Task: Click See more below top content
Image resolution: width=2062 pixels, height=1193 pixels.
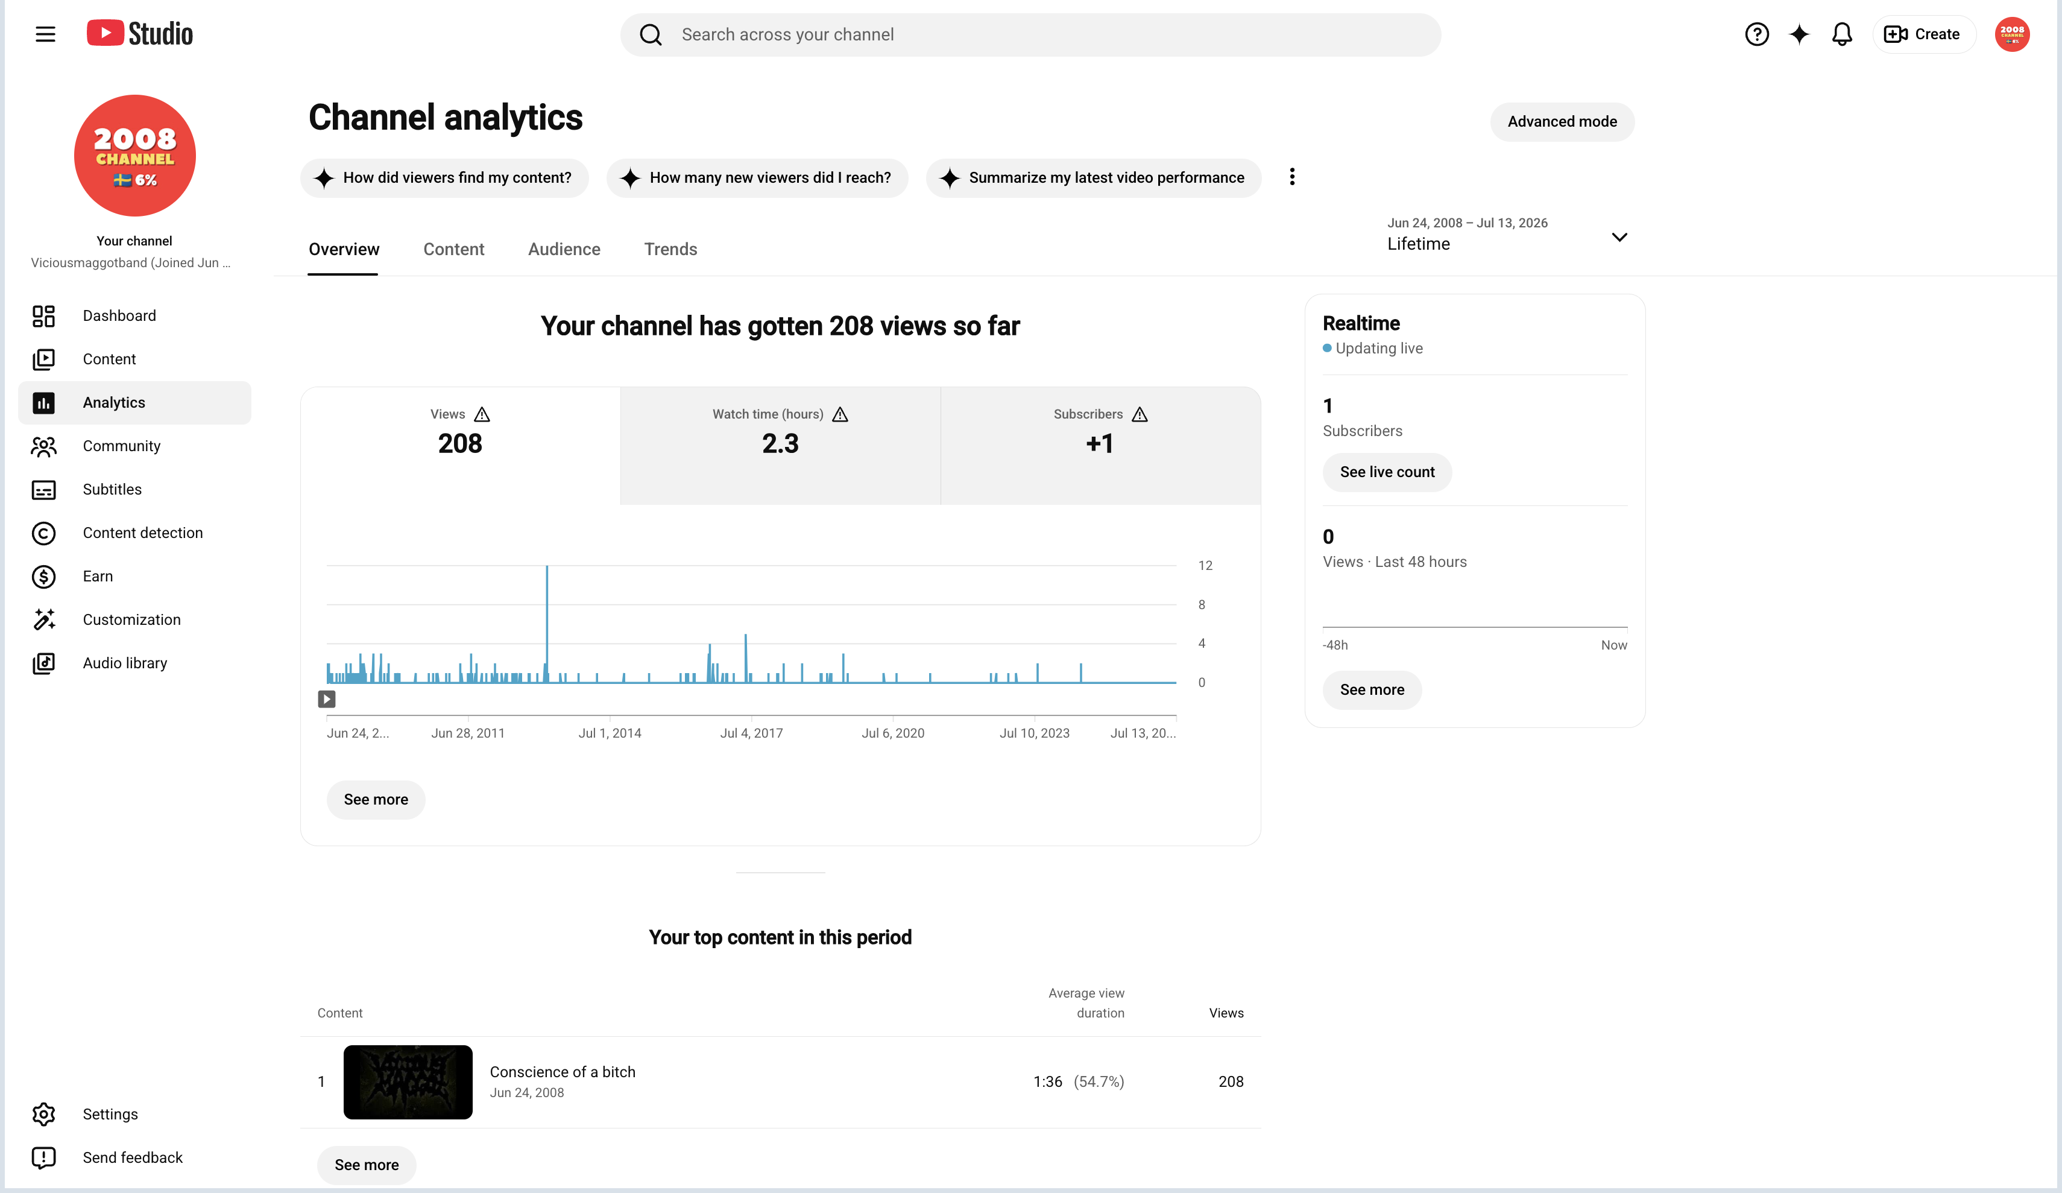Action: coord(367,1165)
